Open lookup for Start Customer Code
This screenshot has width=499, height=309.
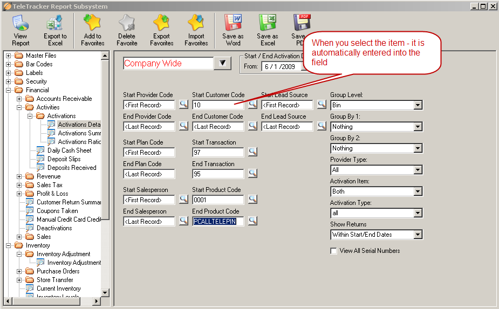coord(252,105)
